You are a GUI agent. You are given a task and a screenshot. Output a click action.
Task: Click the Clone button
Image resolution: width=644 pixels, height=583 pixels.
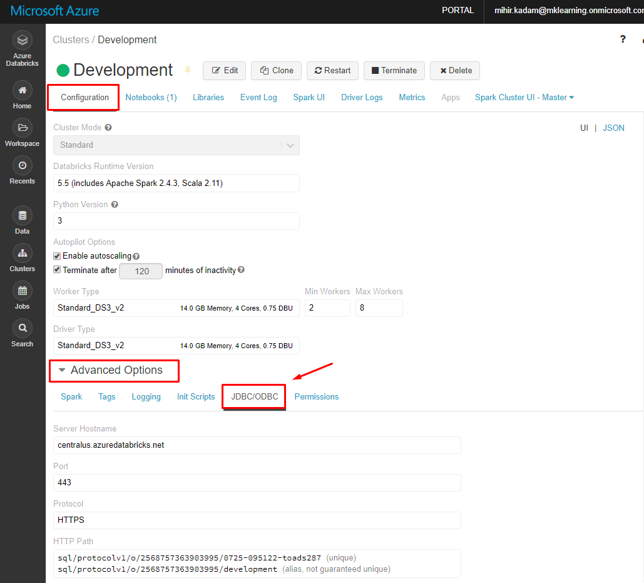(277, 71)
